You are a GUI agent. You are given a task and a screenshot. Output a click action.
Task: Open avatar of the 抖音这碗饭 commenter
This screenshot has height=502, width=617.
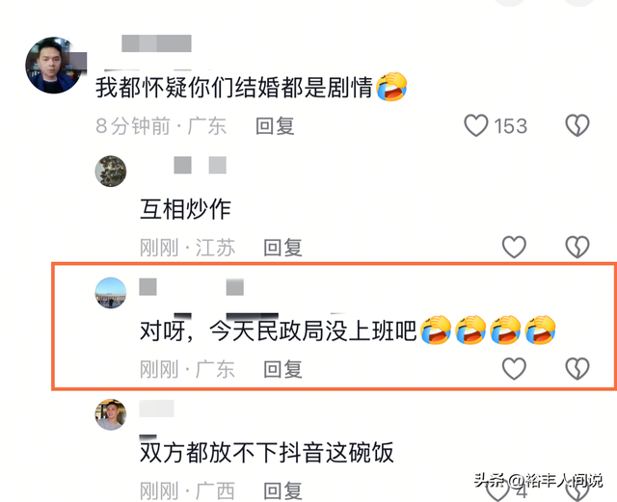tap(111, 414)
